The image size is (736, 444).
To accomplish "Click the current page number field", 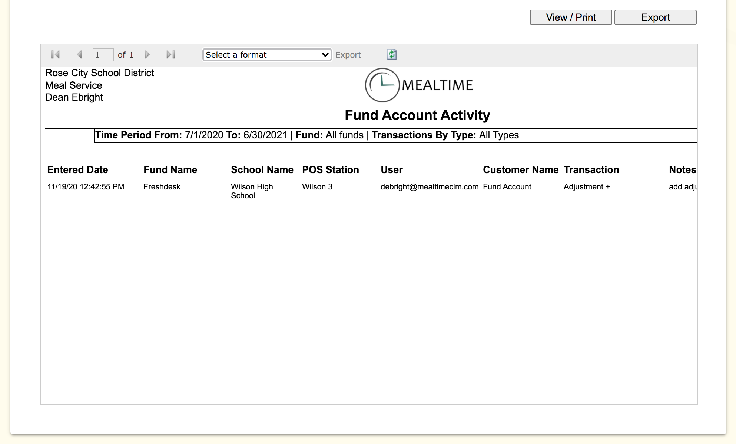I will pyautogui.click(x=103, y=55).
